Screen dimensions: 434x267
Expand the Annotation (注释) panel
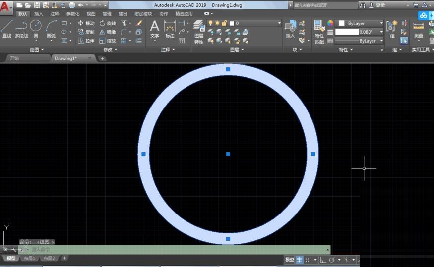(168, 50)
